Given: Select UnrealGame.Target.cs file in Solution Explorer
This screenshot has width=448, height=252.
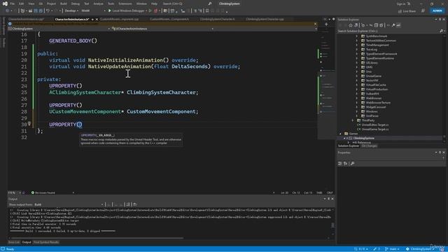Looking at the screenshot, I should click(x=375, y=129).
